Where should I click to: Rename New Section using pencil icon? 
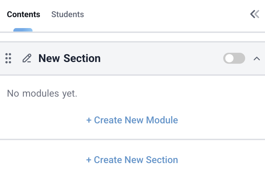27,58
